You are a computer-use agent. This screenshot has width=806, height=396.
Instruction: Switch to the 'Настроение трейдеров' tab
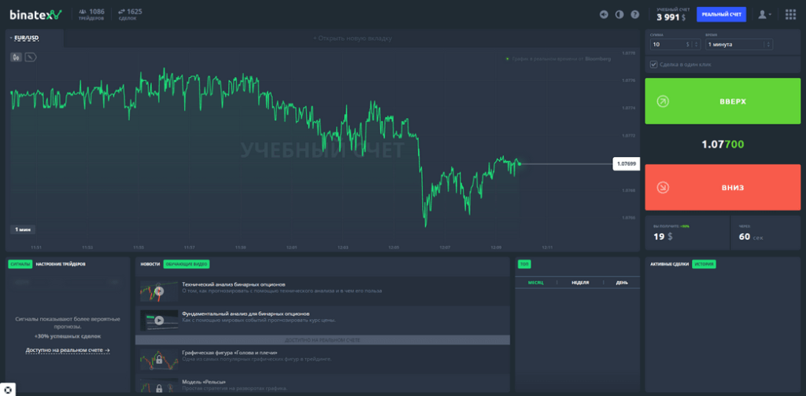(61, 264)
